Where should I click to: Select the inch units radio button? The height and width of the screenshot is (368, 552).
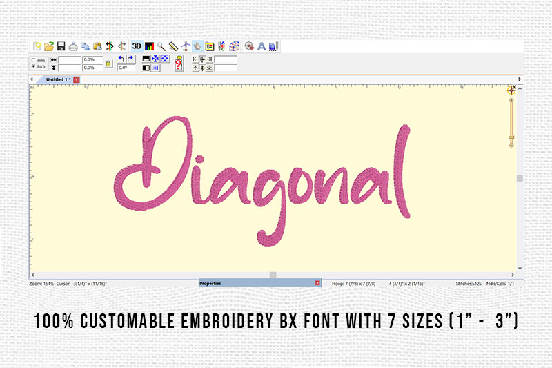point(34,66)
